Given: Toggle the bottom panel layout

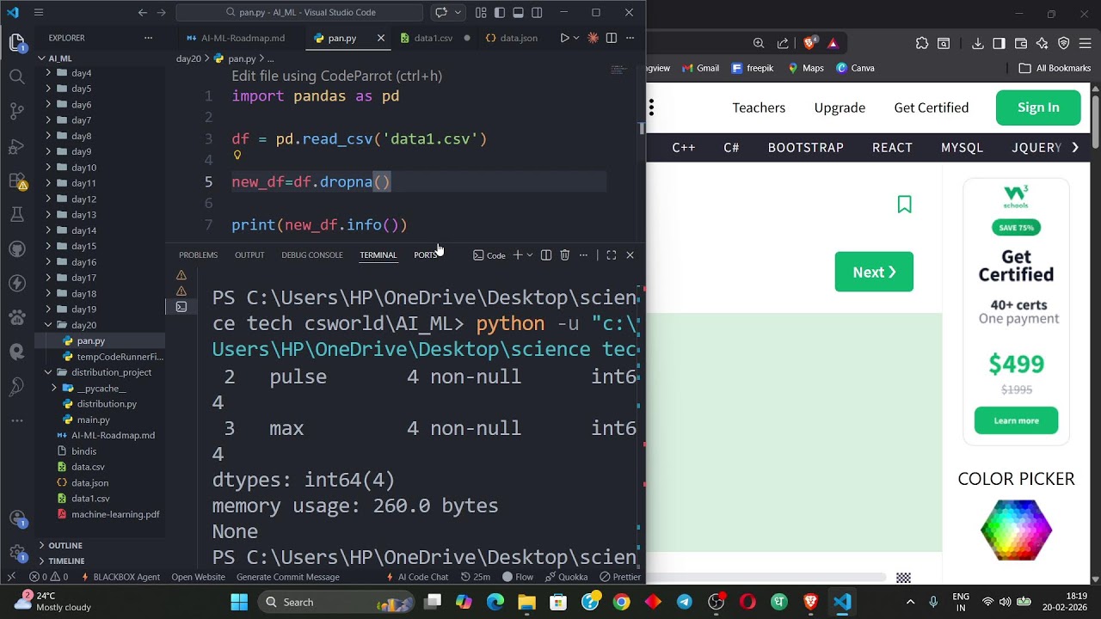Looking at the screenshot, I should 518,12.
